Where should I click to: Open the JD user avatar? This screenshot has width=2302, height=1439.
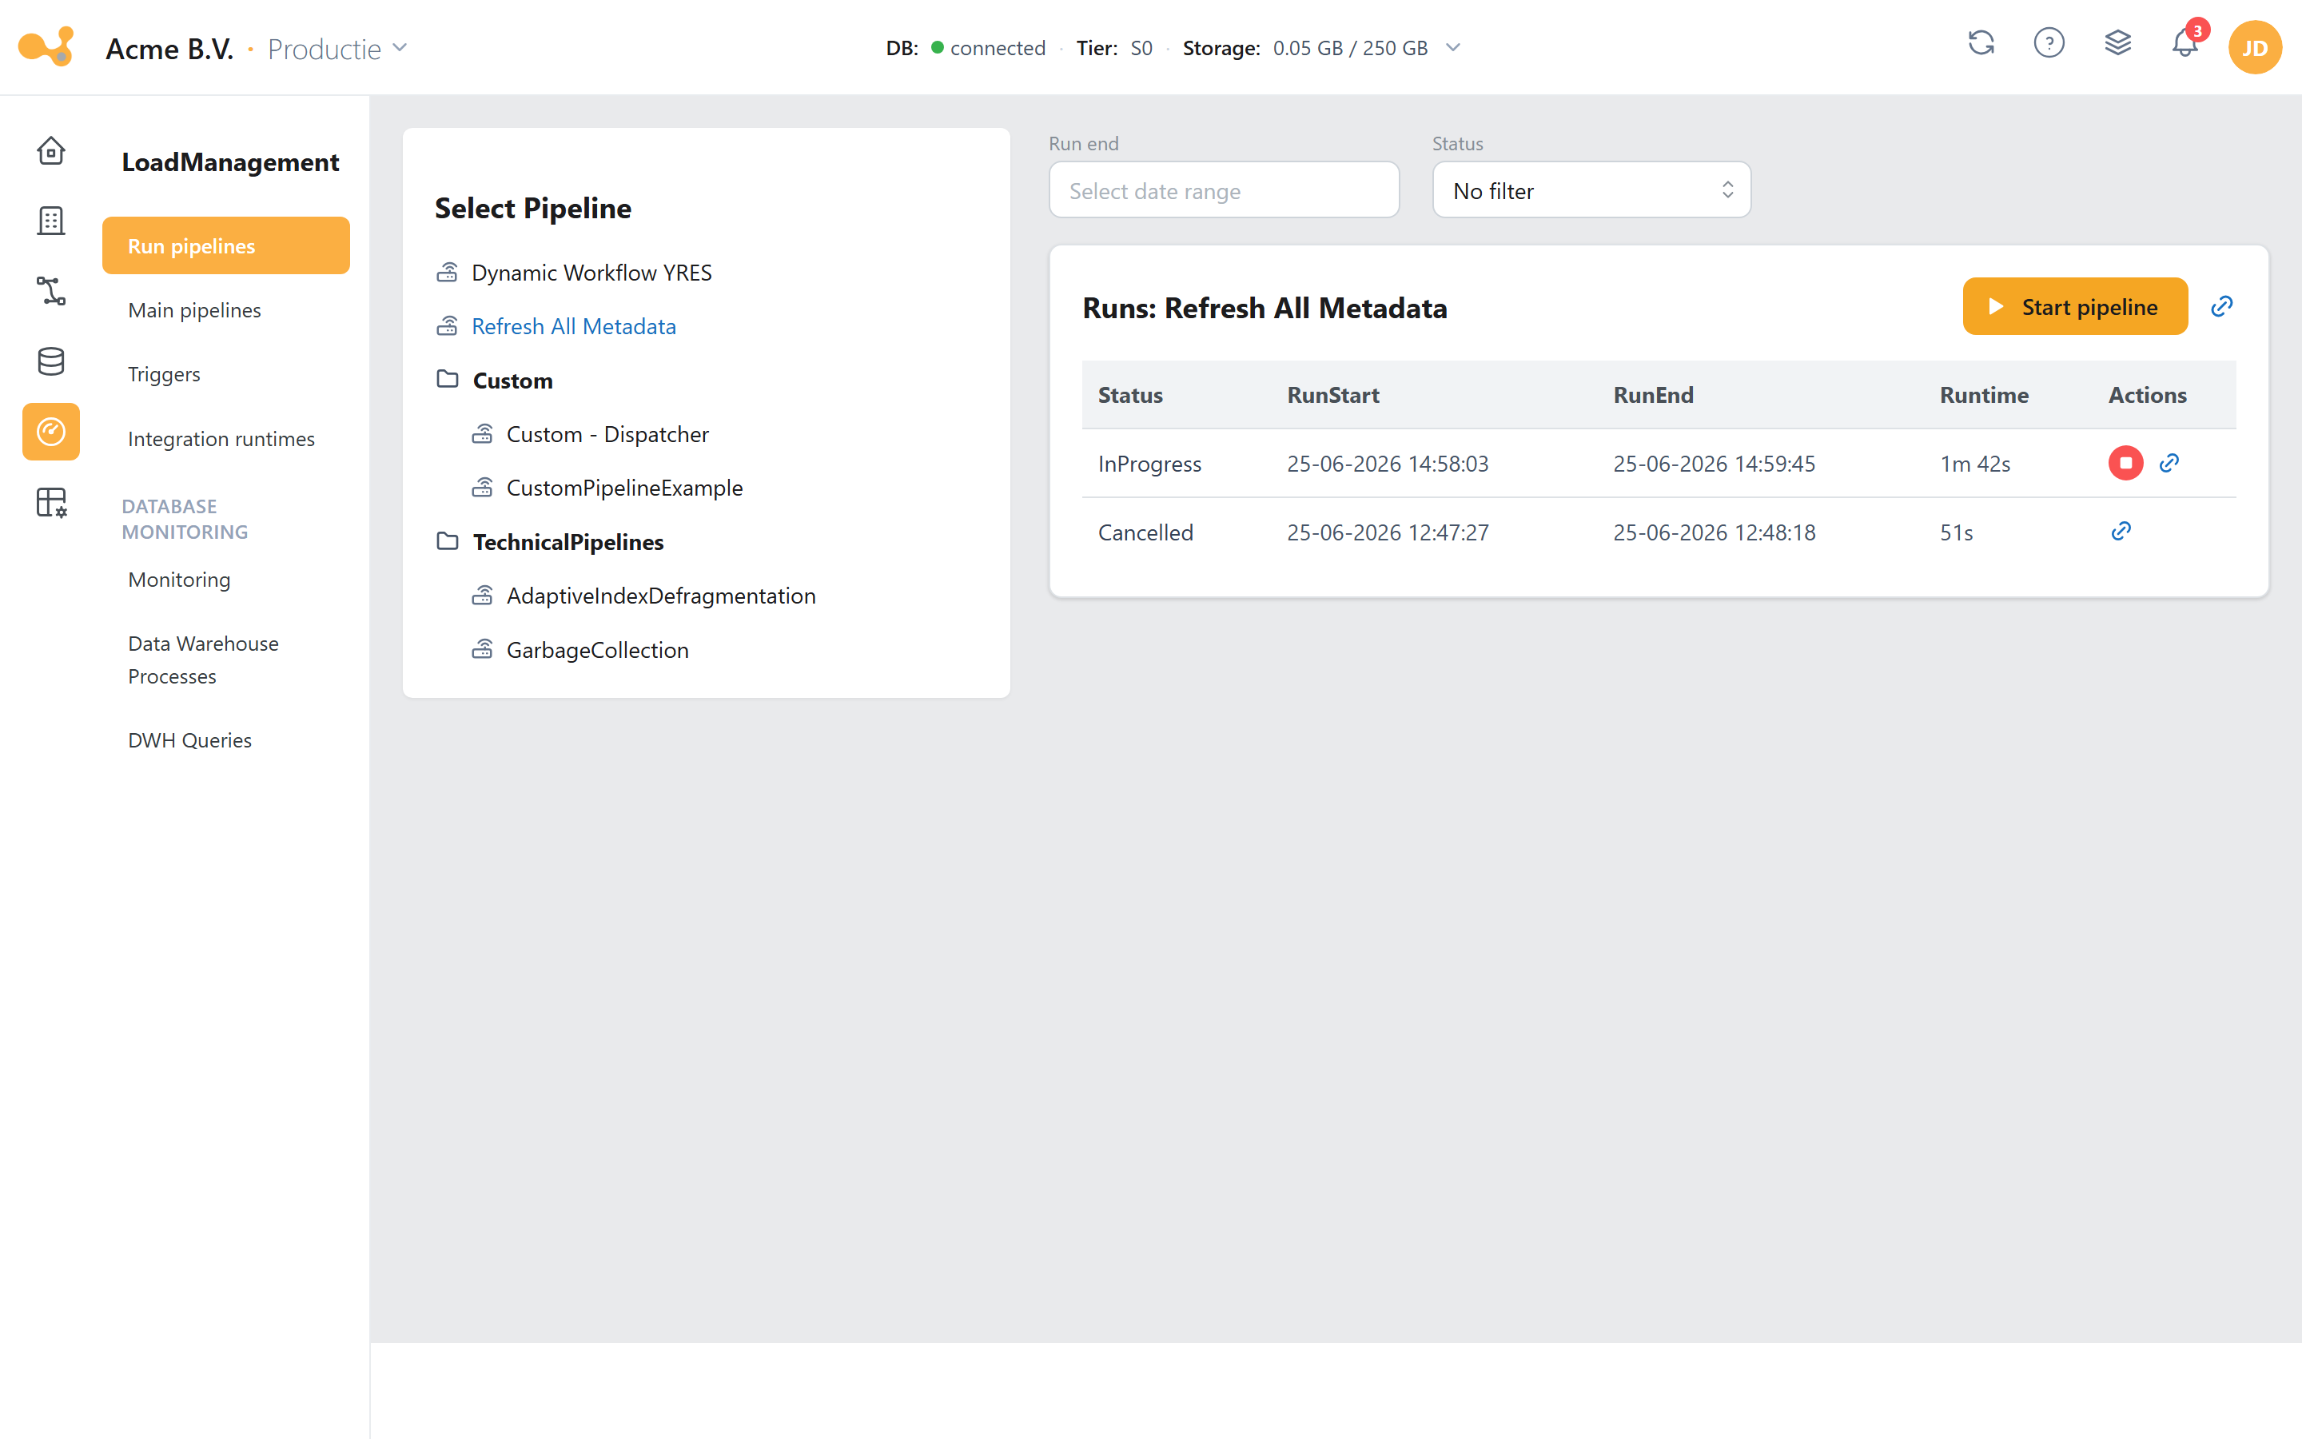[2254, 48]
